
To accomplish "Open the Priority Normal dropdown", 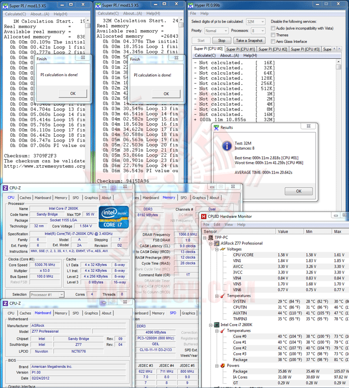I will click(x=216, y=31).
